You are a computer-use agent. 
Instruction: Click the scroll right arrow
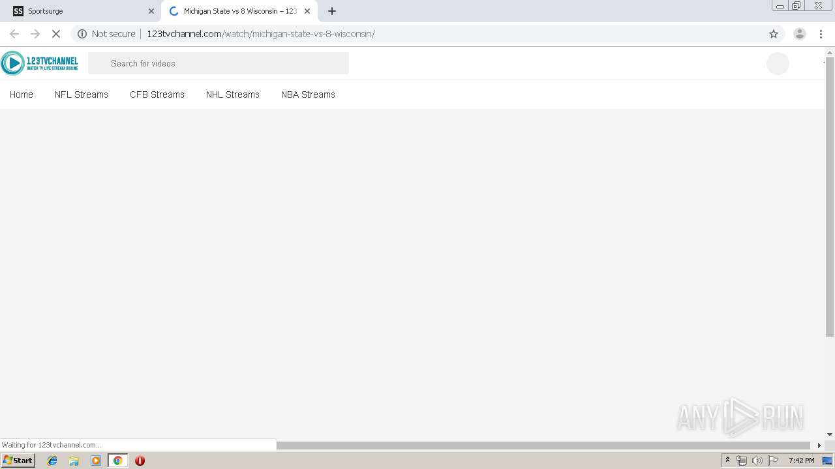pyautogui.click(x=819, y=446)
